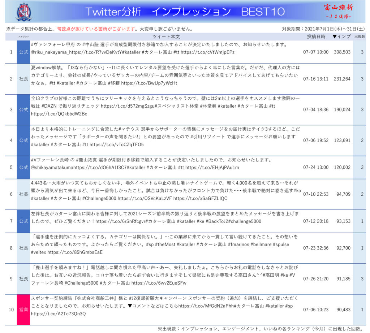370x333 pixels.
Task: Click the post date 07-24 13:00
Action: coord(316,168)
